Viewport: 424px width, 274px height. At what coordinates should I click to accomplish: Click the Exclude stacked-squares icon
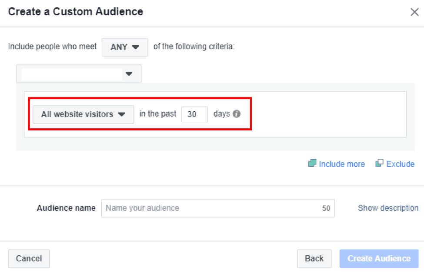[x=380, y=164]
